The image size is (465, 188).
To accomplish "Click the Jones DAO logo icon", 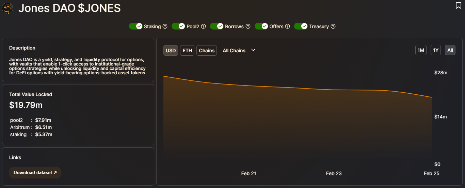I will click(x=7, y=8).
